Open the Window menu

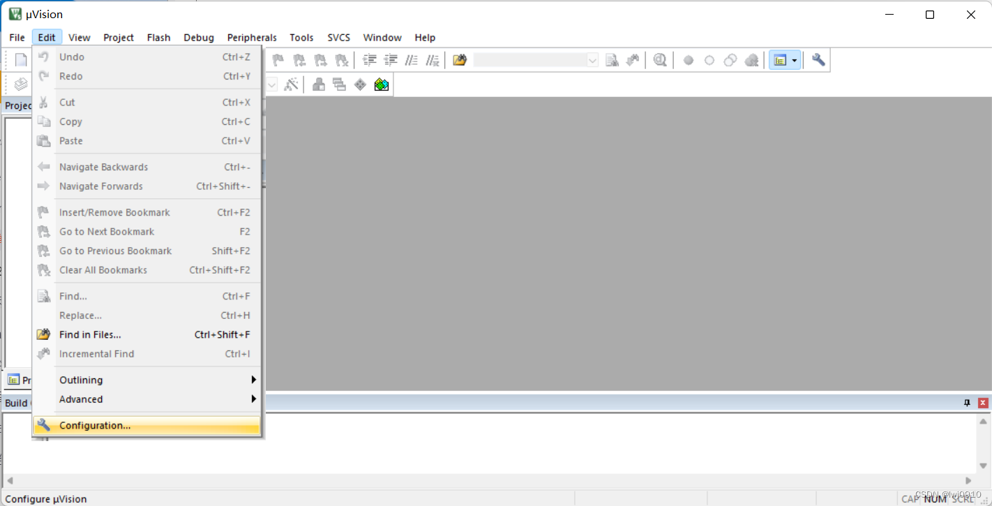point(382,38)
